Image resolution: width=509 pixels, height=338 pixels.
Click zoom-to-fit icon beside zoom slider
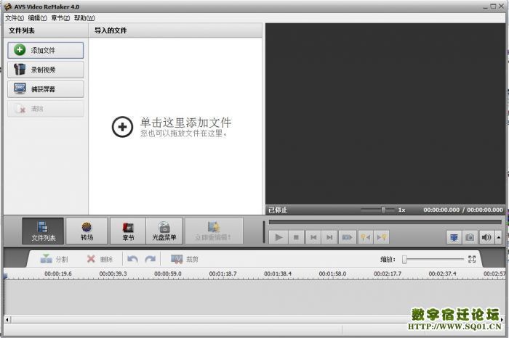pyautogui.click(x=472, y=259)
